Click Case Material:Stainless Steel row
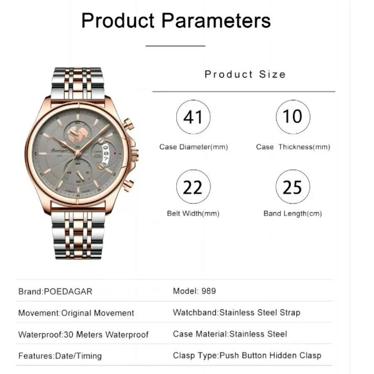Screen dimensions: 374x374 point(230,334)
